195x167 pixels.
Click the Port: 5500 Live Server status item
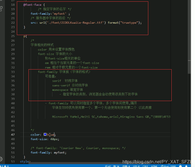pyautogui.click(x=168, y=166)
